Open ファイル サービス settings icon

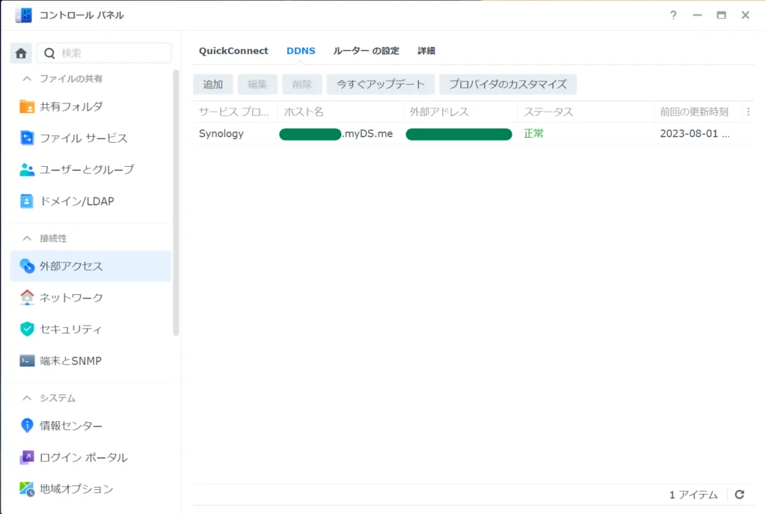[x=27, y=138]
